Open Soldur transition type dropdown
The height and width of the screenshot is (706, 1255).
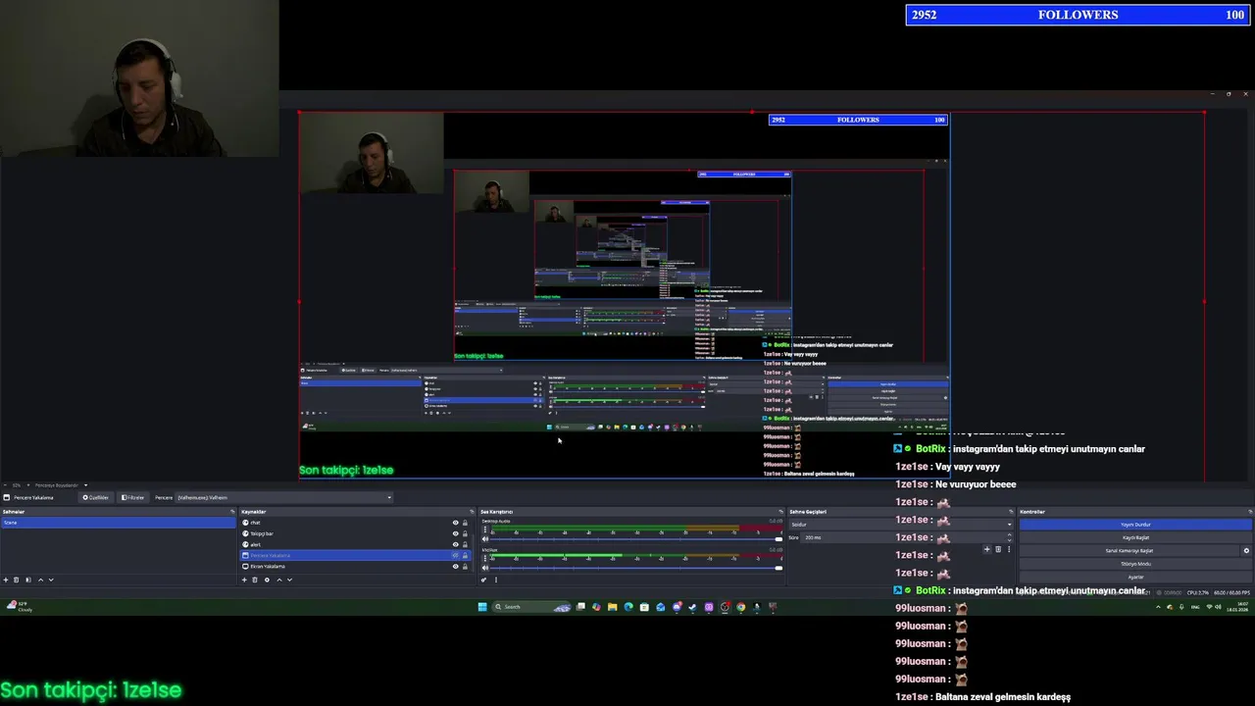point(902,525)
